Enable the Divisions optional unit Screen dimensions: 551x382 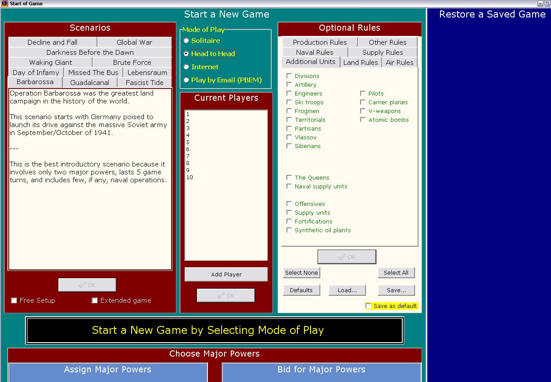tap(289, 76)
